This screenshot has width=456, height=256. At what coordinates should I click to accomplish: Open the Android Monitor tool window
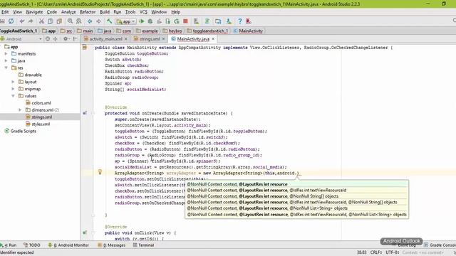point(68,245)
